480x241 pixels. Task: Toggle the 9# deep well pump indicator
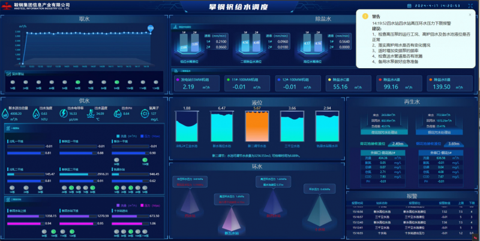117,81
